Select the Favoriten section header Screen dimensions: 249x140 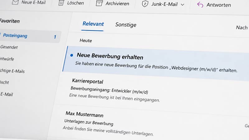click(10, 21)
